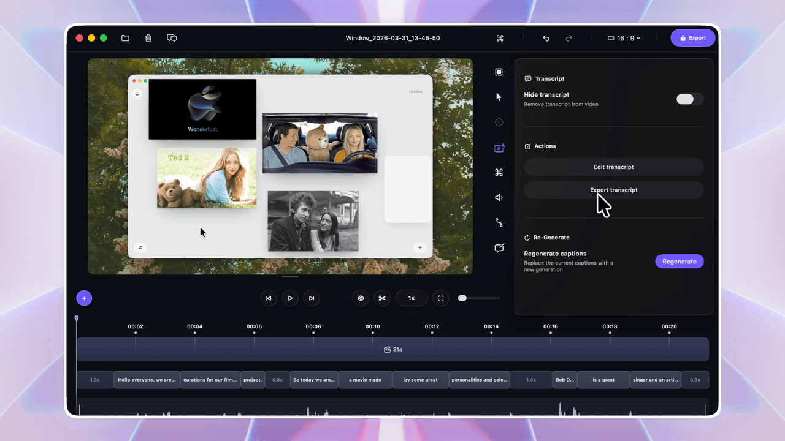Click the scissors split clip icon
Image resolution: width=785 pixels, height=441 pixels.
click(382, 298)
